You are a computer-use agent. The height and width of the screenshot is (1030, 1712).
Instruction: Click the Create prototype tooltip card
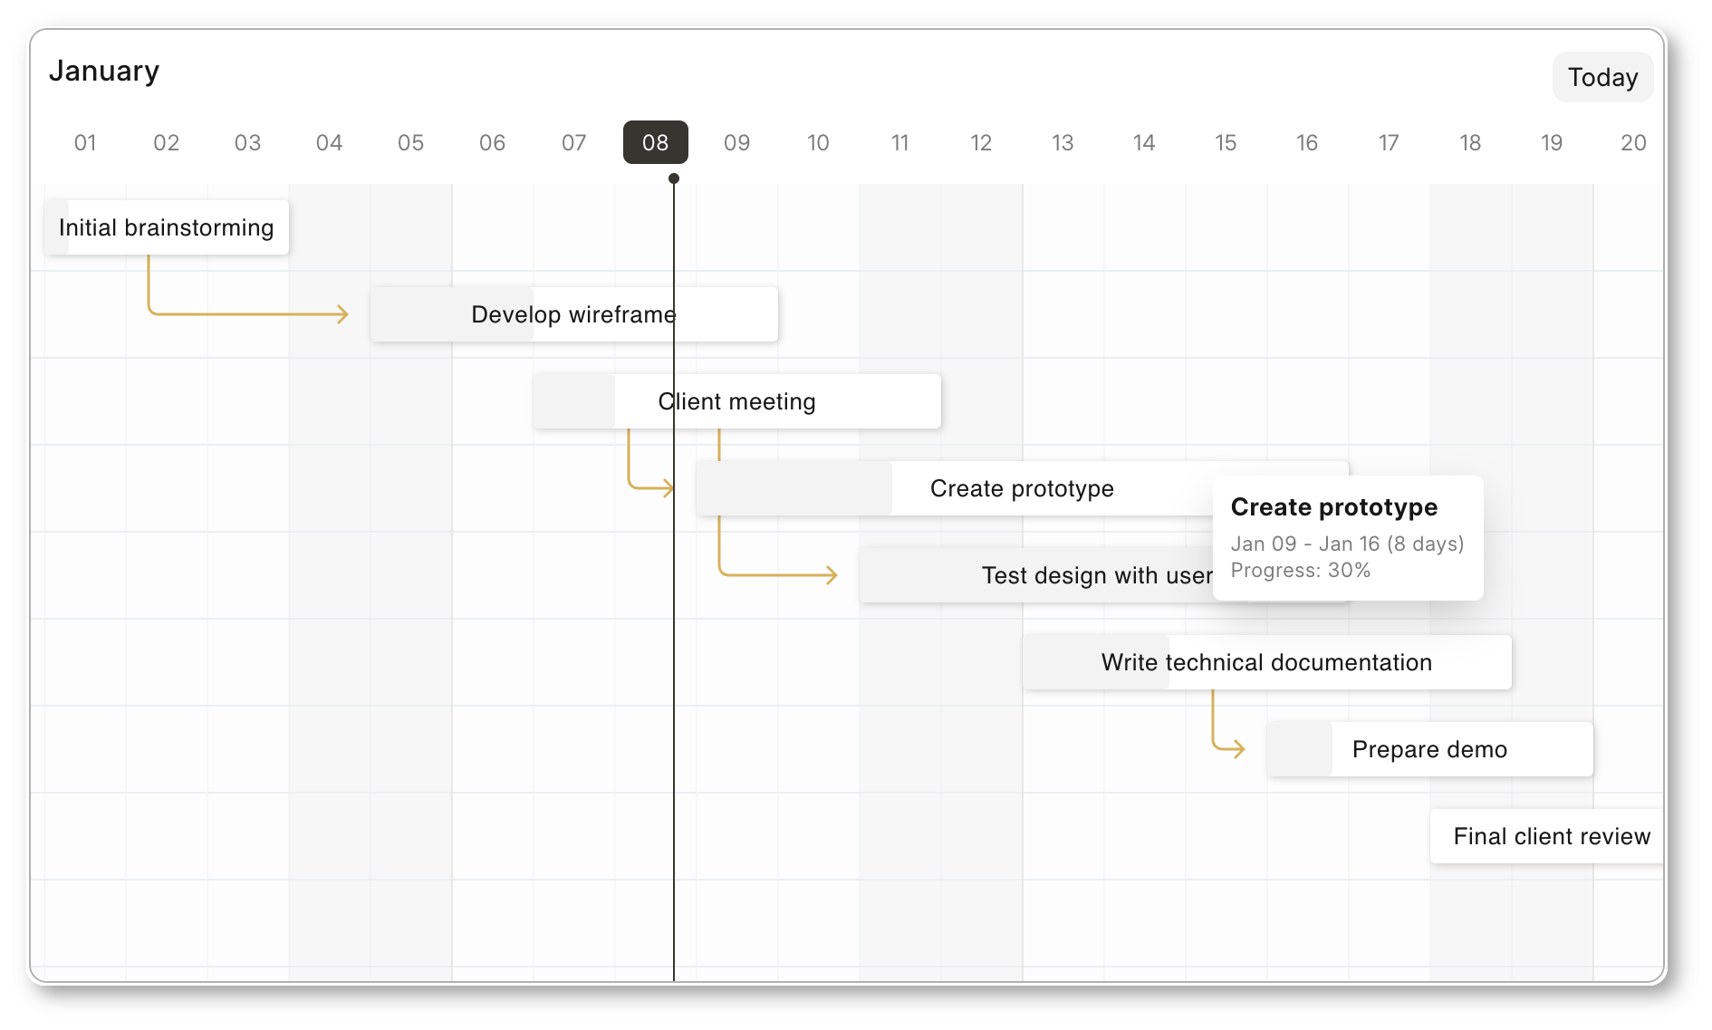1348,538
